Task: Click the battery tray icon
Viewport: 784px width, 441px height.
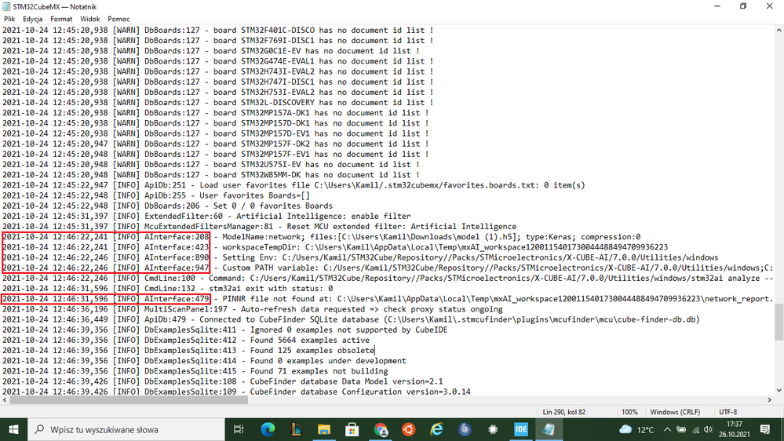Action: pyautogui.click(x=681, y=429)
